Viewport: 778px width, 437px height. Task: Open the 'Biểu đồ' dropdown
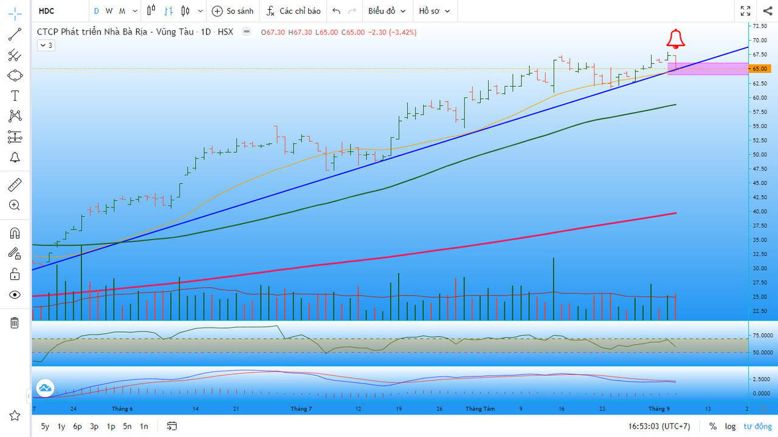[386, 11]
